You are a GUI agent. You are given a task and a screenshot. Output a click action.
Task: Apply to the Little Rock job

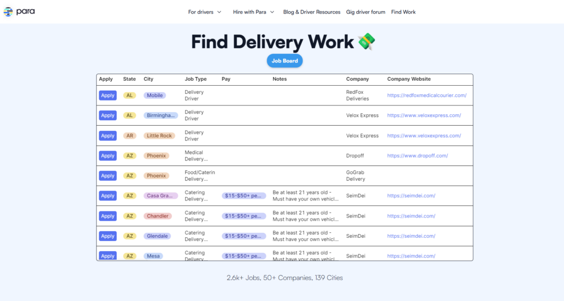click(107, 136)
